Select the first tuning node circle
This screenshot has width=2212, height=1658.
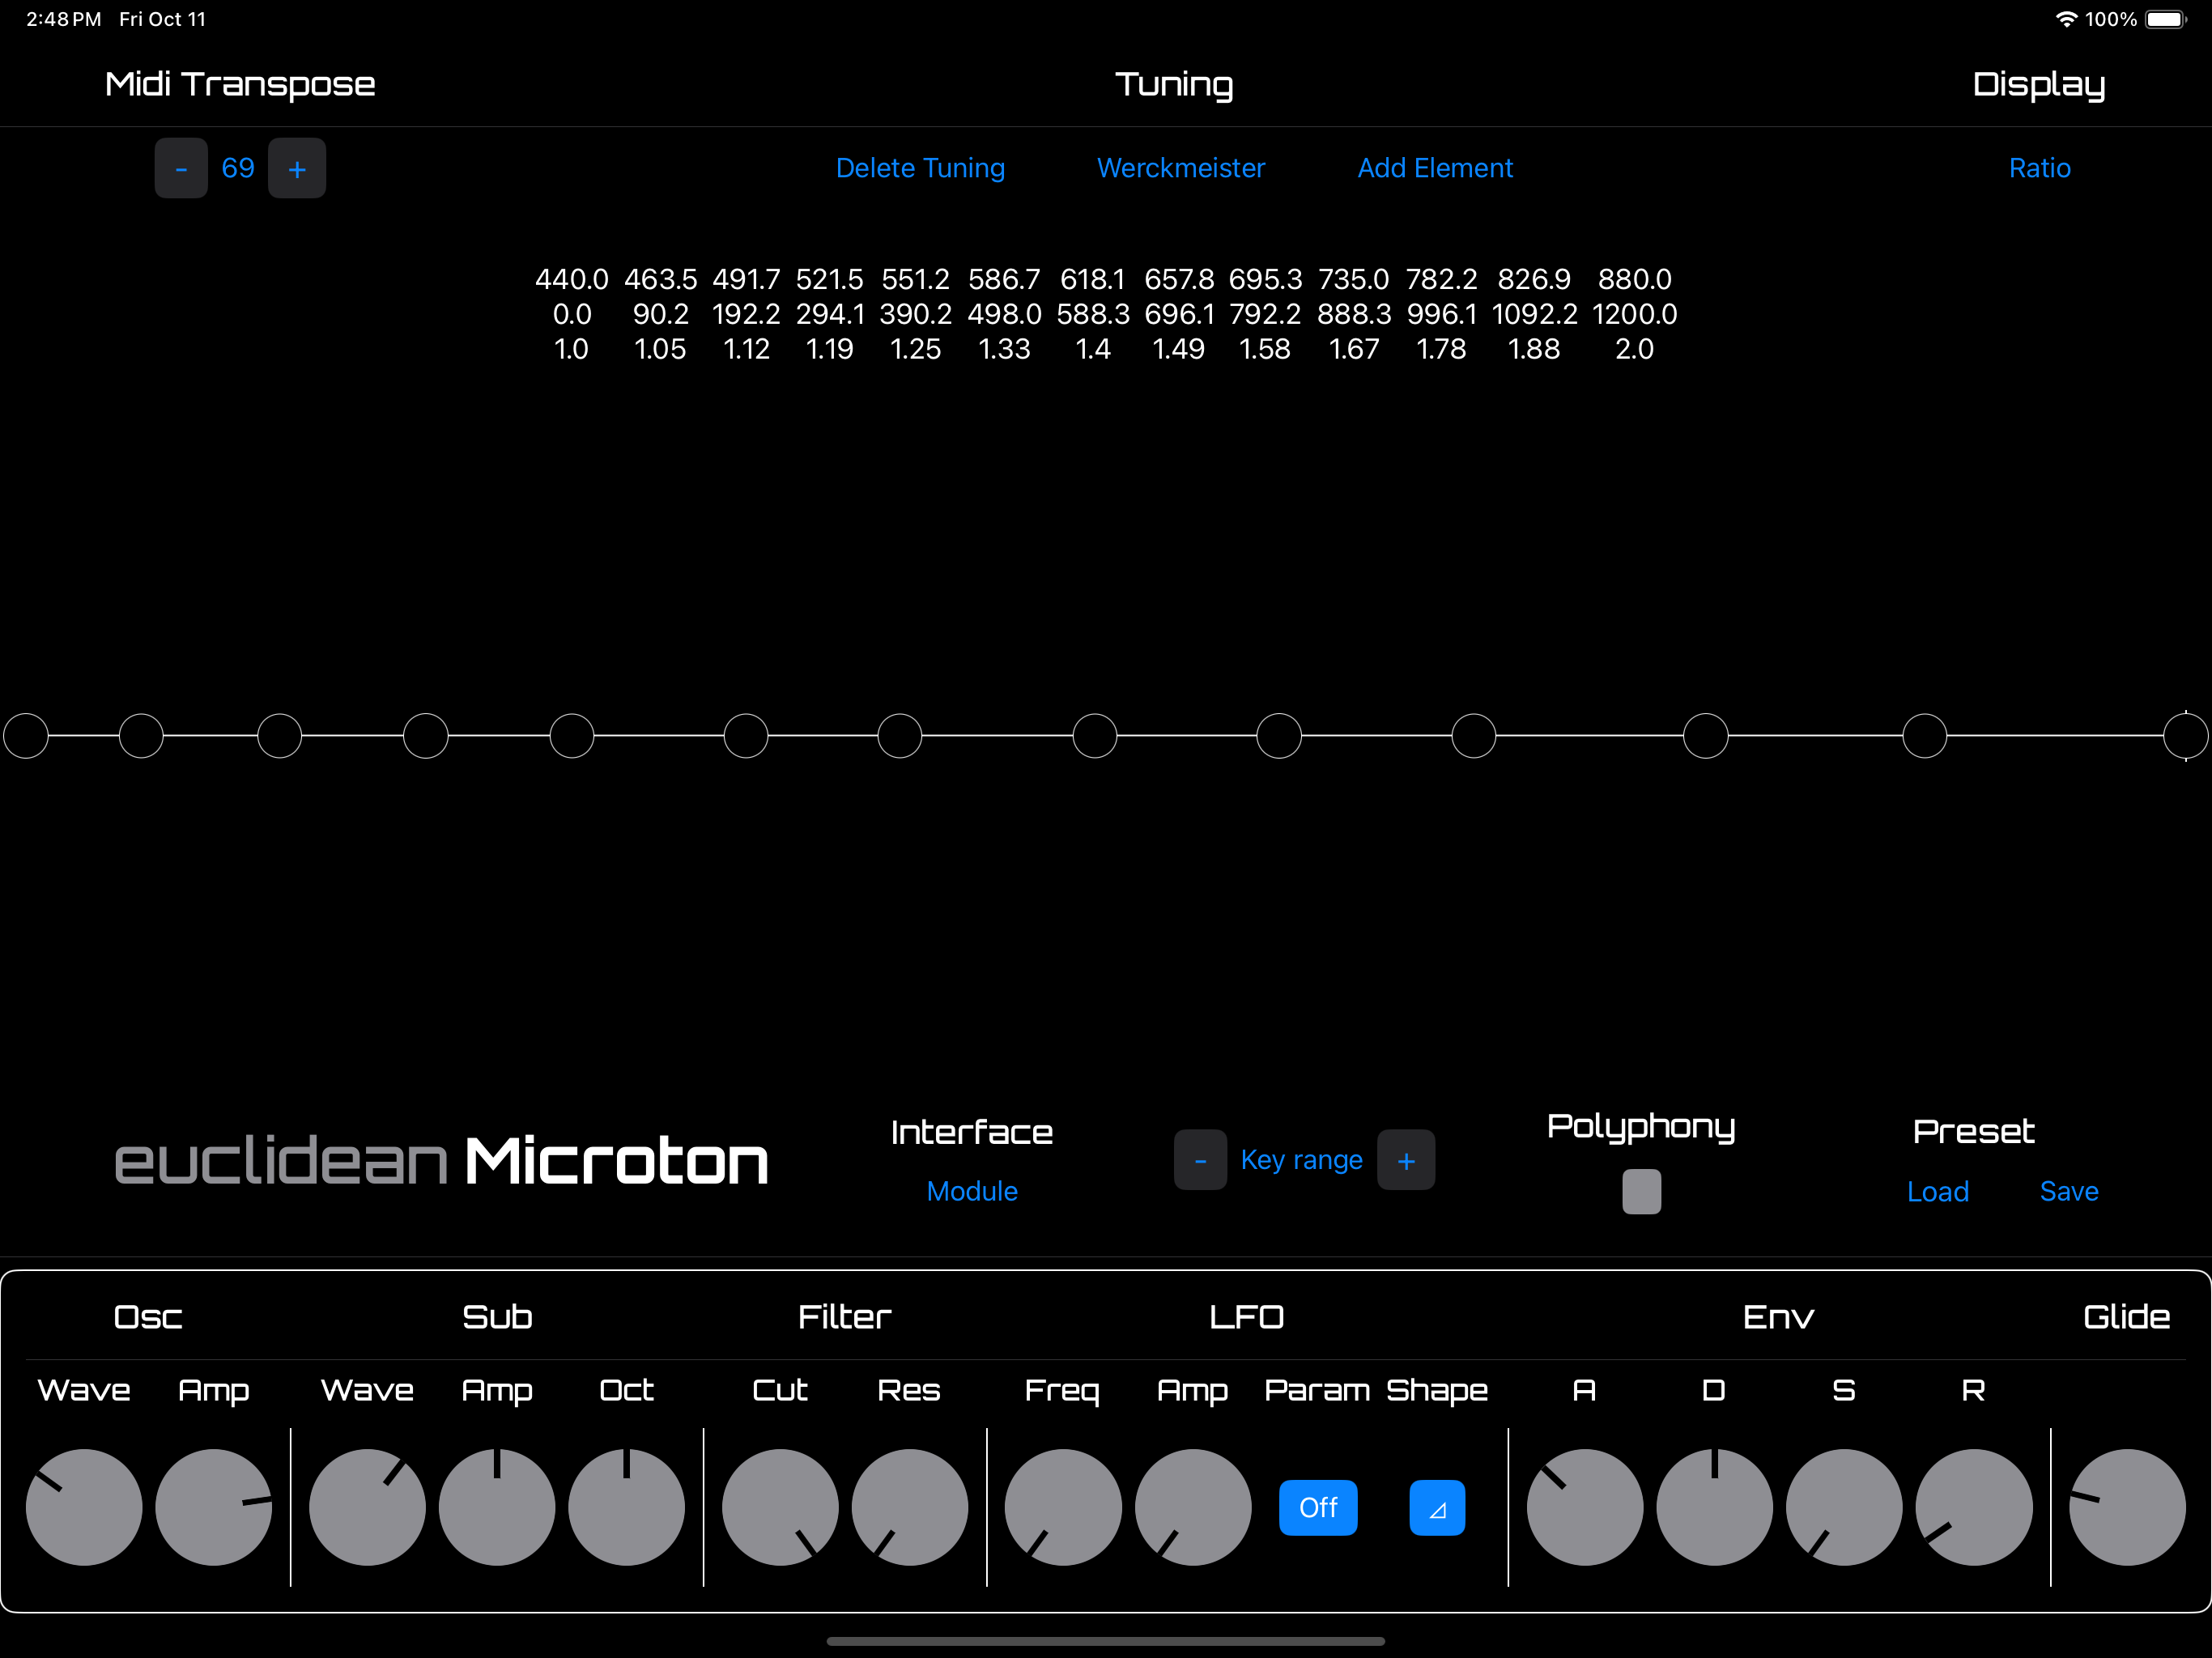point(26,736)
